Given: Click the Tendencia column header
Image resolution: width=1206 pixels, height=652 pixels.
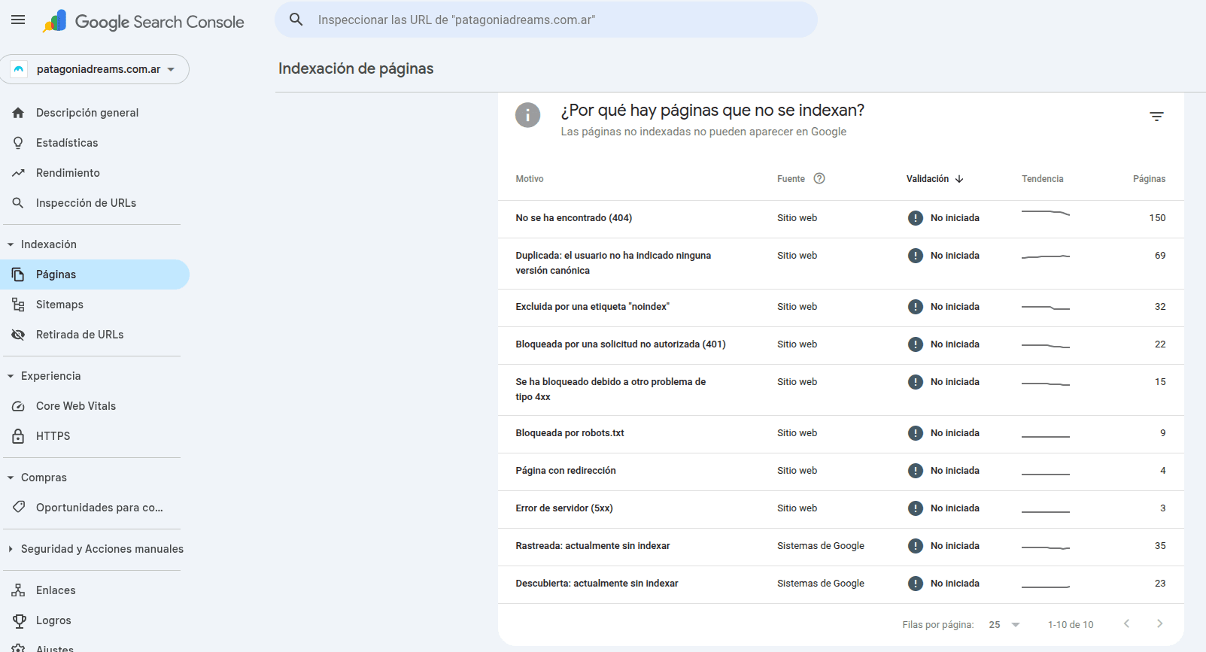Looking at the screenshot, I should pyautogui.click(x=1043, y=179).
